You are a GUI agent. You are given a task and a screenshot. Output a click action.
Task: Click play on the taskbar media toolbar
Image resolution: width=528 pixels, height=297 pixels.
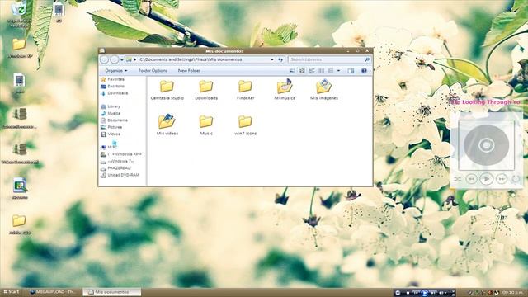coord(425,293)
